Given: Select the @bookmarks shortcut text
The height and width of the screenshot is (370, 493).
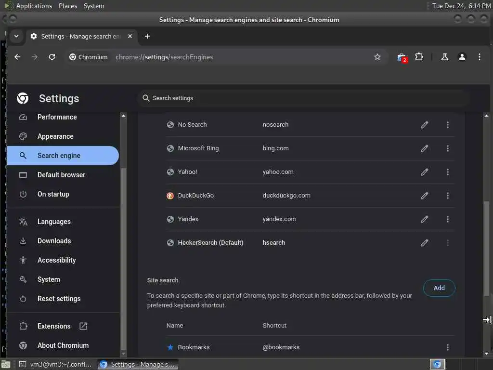Looking at the screenshot, I should coord(281,347).
